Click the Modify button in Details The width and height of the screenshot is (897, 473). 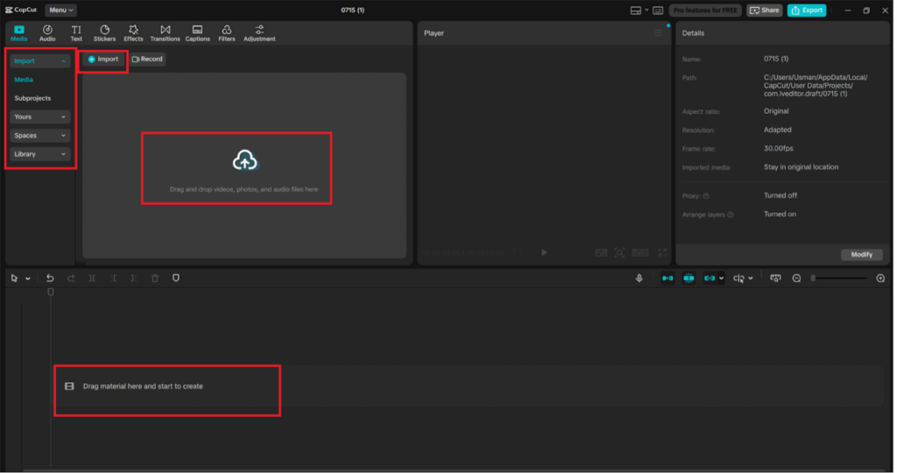(862, 255)
